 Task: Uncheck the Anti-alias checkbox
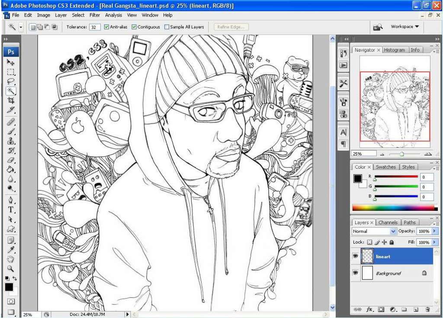click(x=106, y=27)
